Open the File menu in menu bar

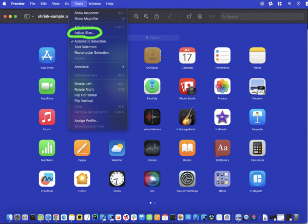(32, 4)
